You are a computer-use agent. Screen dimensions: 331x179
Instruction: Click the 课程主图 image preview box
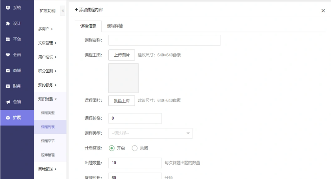click(x=124, y=78)
